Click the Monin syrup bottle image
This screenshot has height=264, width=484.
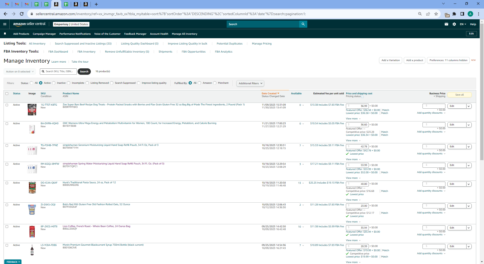click(32, 250)
